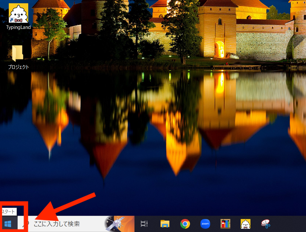The height and width of the screenshot is (232, 306).
Task: Open the mouse practice app on the taskbar
Action: 266,224
